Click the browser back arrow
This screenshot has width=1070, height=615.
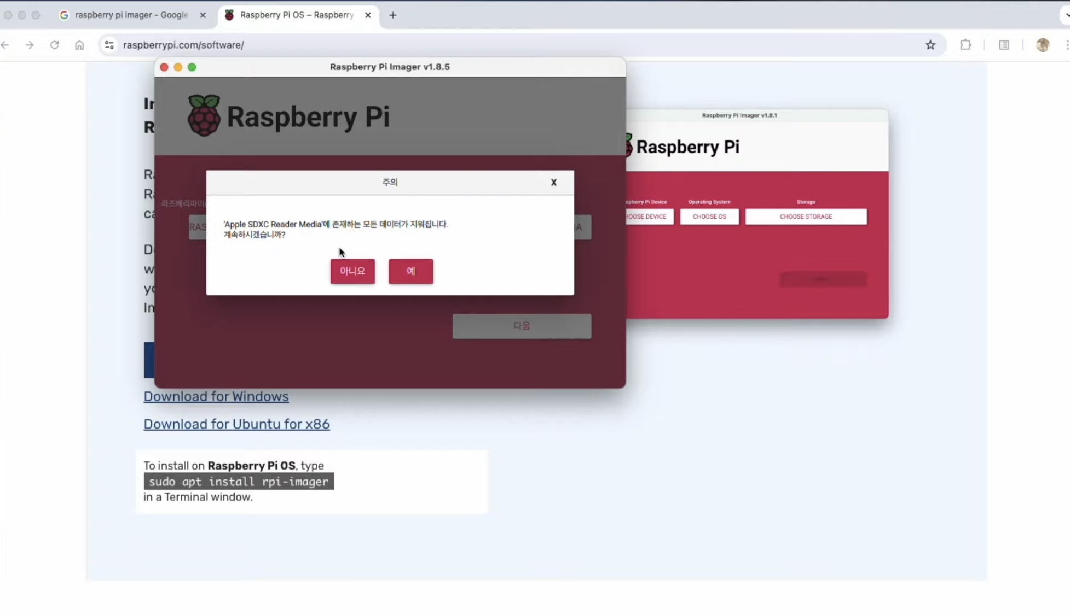5,45
